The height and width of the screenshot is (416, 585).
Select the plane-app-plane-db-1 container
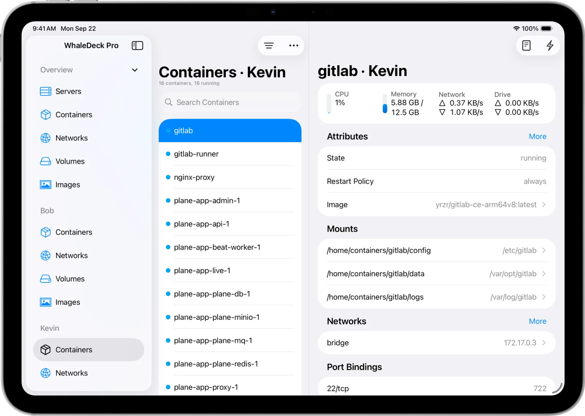coord(212,294)
